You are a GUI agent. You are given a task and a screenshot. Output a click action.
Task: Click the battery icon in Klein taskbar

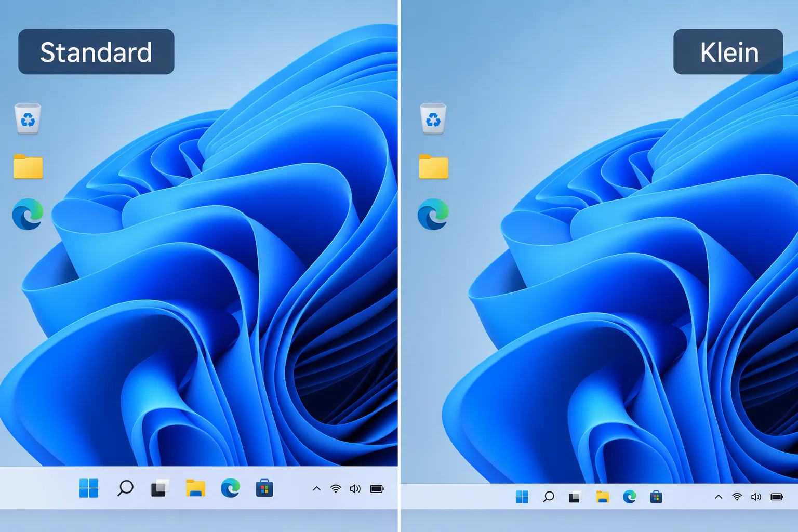pyautogui.click(x=777, y=497)
